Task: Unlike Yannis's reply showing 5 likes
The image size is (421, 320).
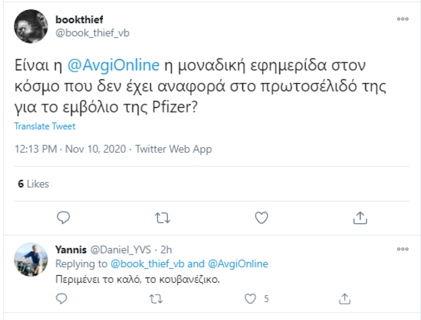Action: click(x=249, y=298)
